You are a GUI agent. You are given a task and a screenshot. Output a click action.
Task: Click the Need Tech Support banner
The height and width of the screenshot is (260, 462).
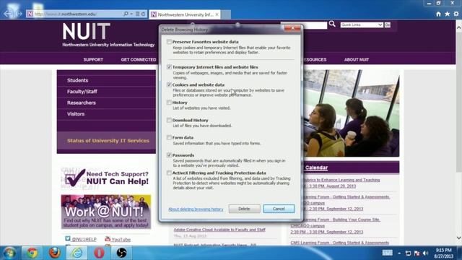(x=106, y=178)
